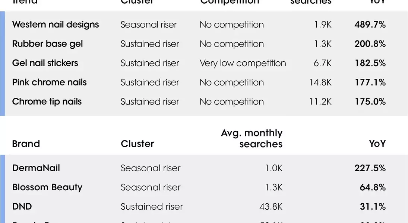
Task: Open the DND brand entry
Action: click(22, 207)
